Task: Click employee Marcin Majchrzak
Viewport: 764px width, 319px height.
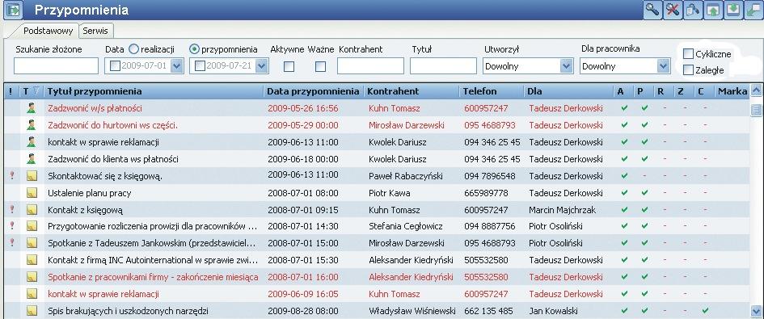Action: [x=562, y=210]
